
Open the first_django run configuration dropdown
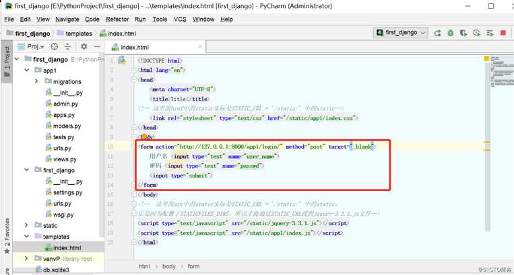[x=401, y=33]
